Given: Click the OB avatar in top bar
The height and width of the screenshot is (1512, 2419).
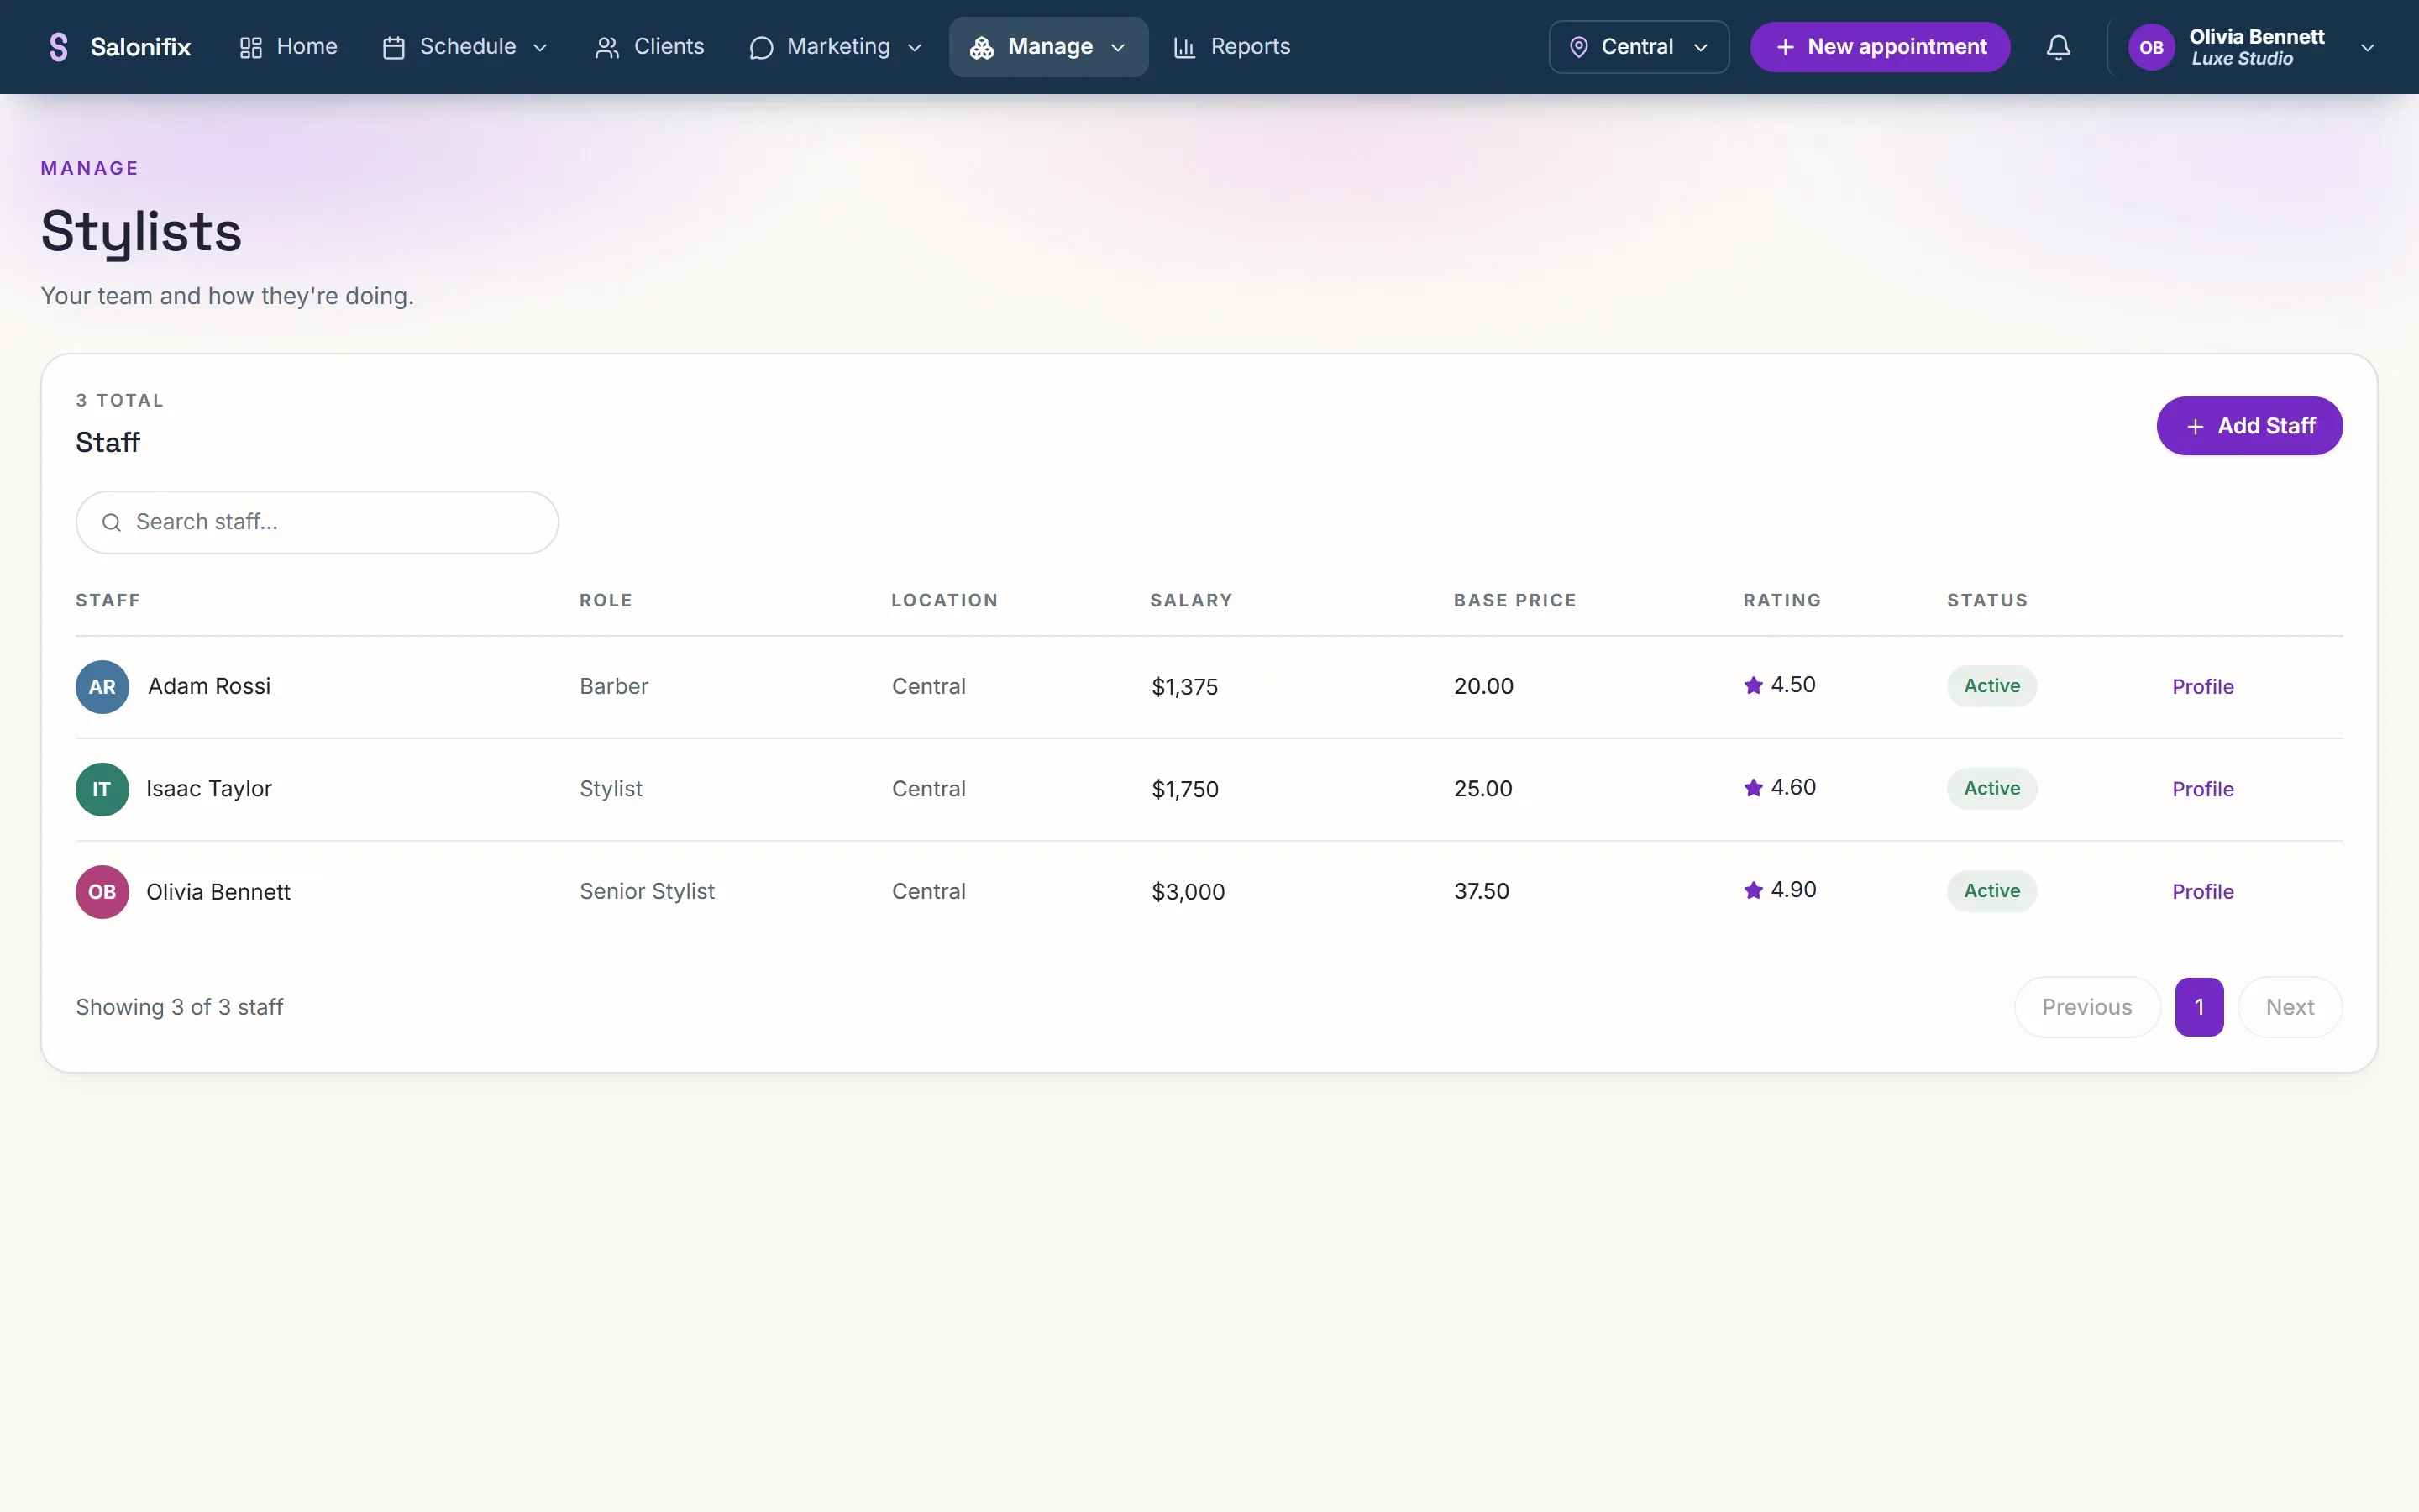Looking at the screenshot, I should (2151, 47).
